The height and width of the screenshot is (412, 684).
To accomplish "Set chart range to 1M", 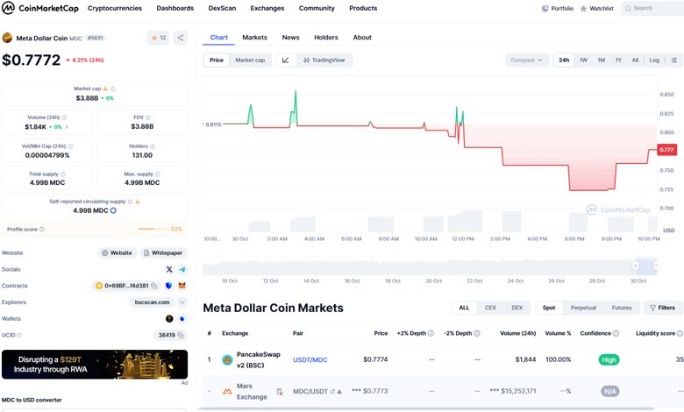I will click(x=601, y=60).
